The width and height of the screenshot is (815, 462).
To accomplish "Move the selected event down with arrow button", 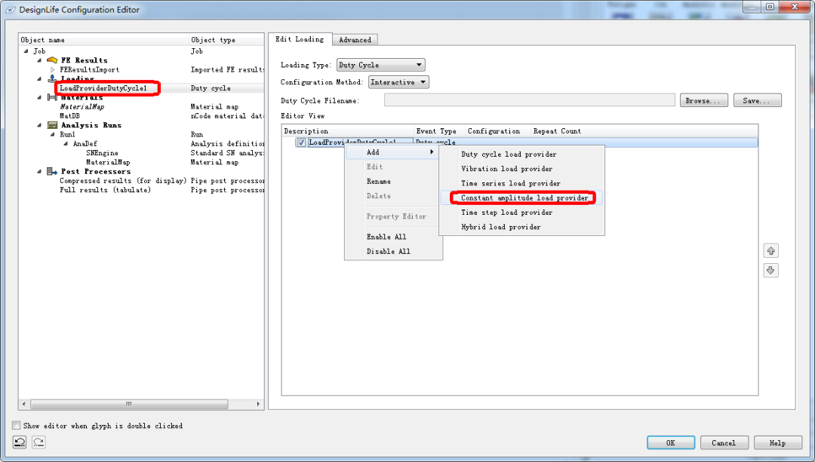I will tap(770, 271).
